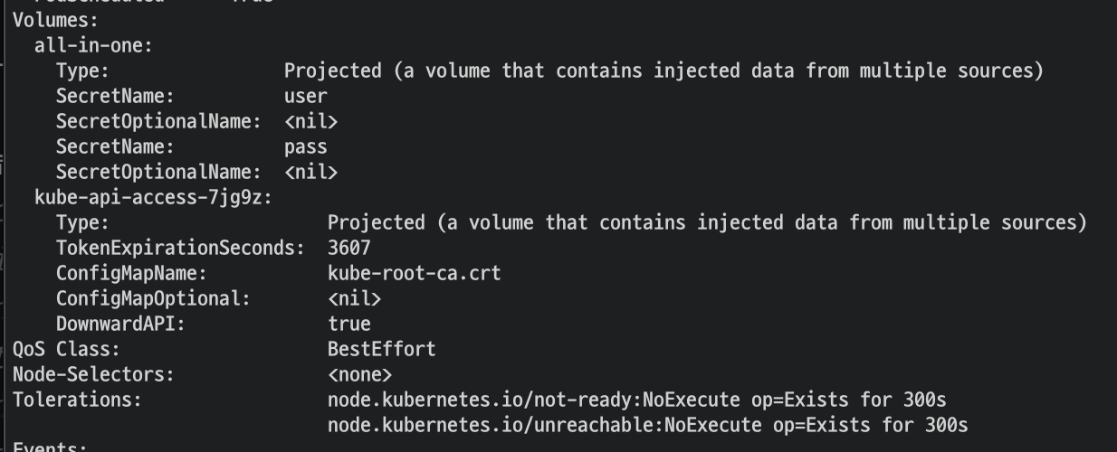Click the "TokenExpirationSeconds:" label
The image size is (1117, 452).
tap(180, 248)
